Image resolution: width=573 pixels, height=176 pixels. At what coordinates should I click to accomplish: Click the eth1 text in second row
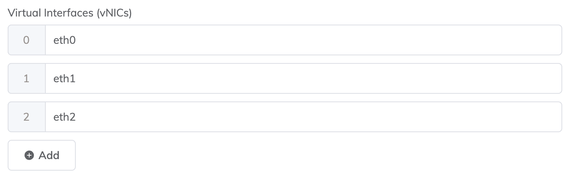pyautogui.click(x=64, y=78)
